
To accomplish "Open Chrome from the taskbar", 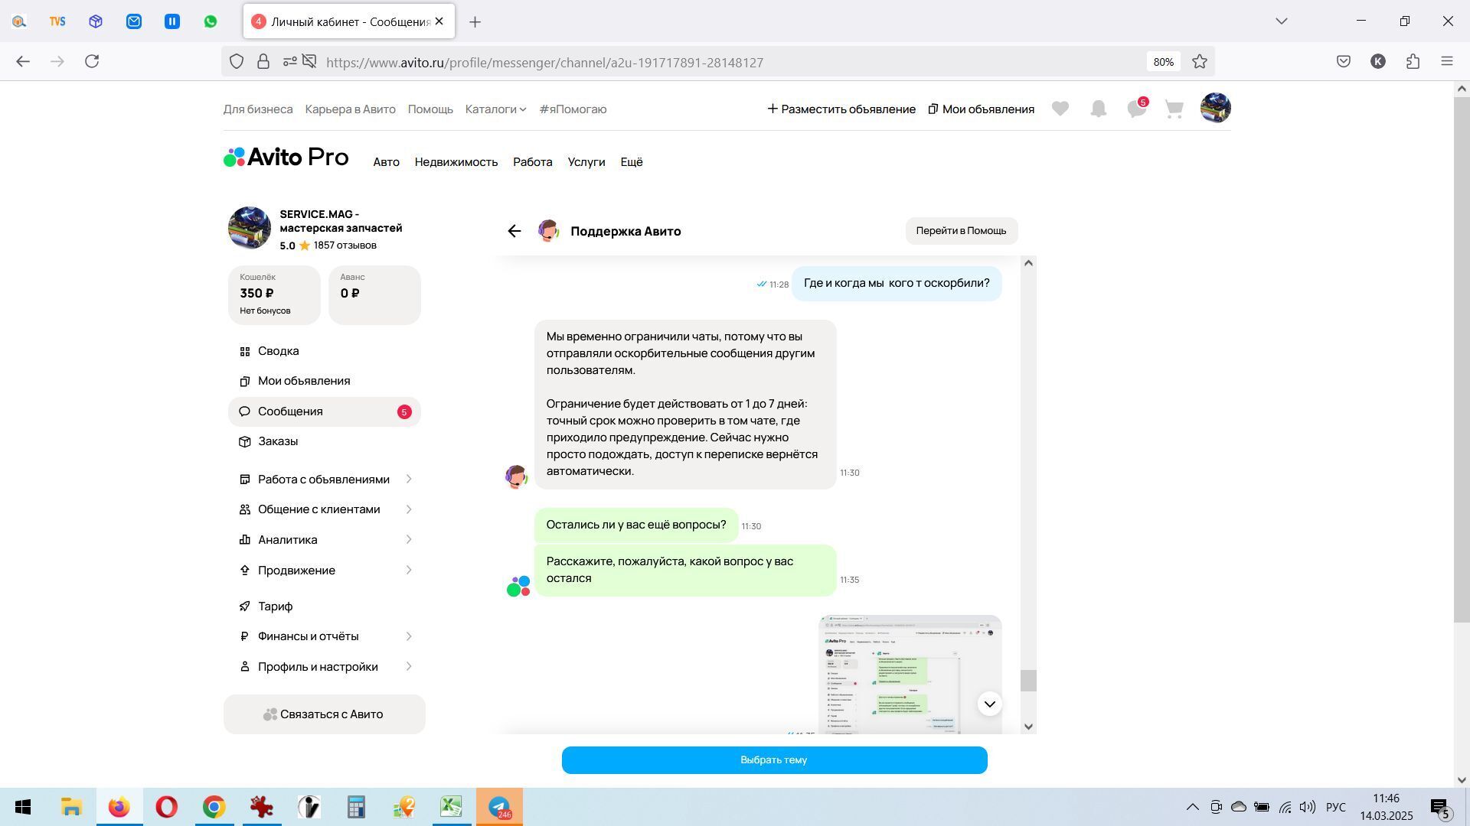I will (214, 808).
